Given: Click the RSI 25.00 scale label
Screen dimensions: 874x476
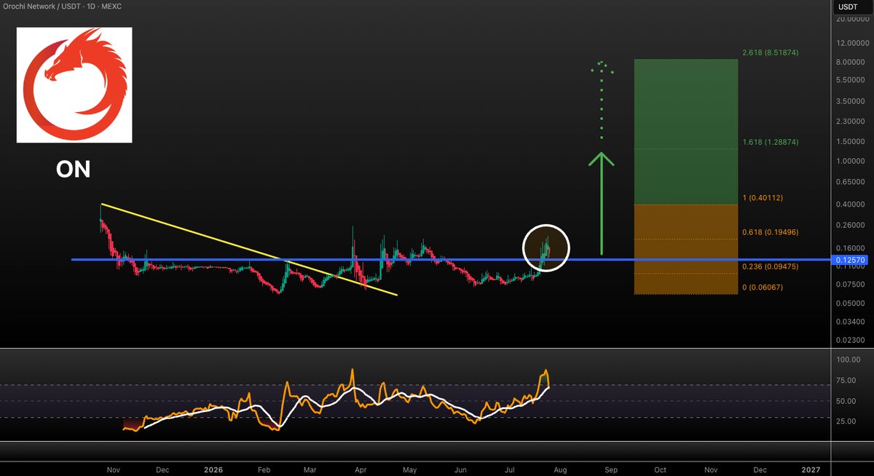Looking at the screenshot, I should point(848,421).
